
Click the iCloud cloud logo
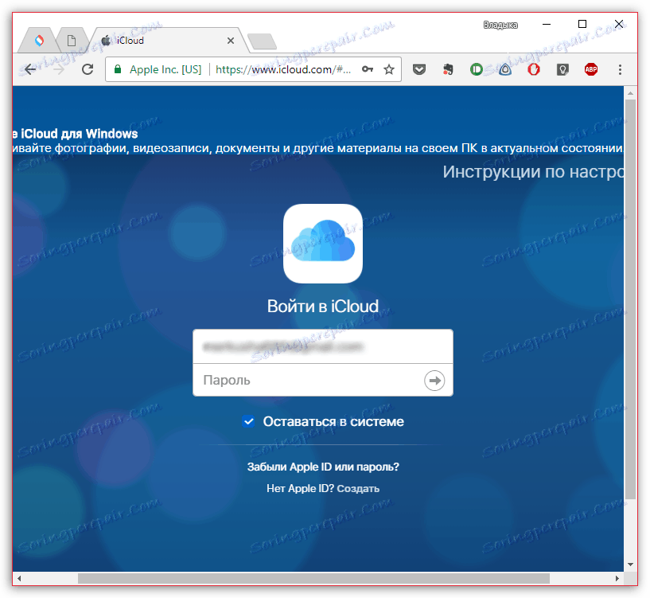pos(322,243)
